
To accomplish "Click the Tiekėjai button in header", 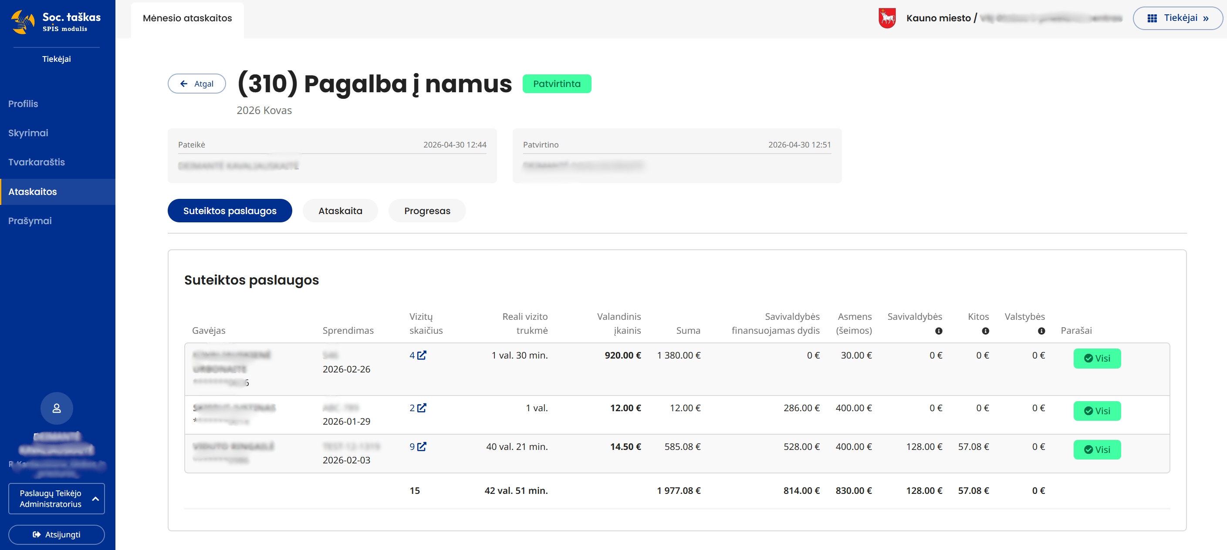I will pos(1177,18).
